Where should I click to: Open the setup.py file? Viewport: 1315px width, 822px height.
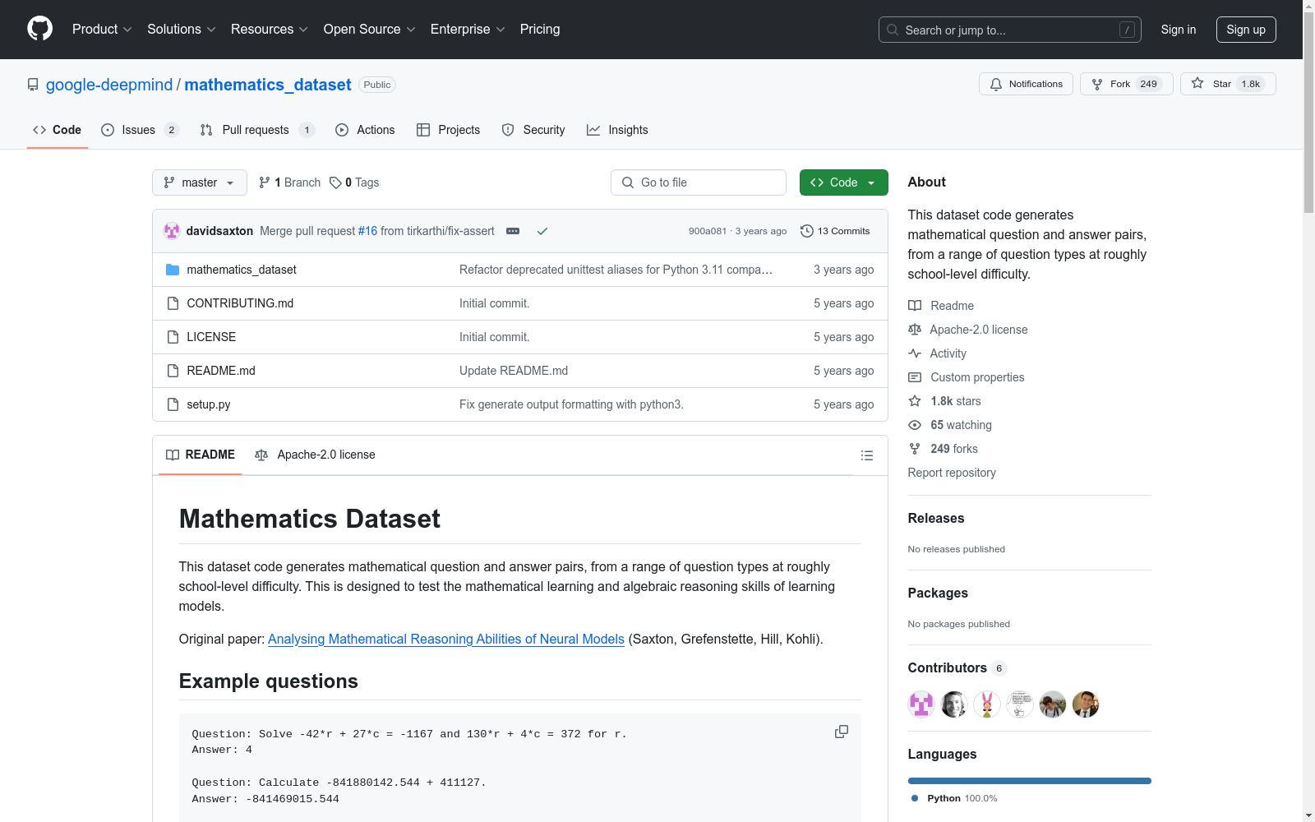(209, 404)
